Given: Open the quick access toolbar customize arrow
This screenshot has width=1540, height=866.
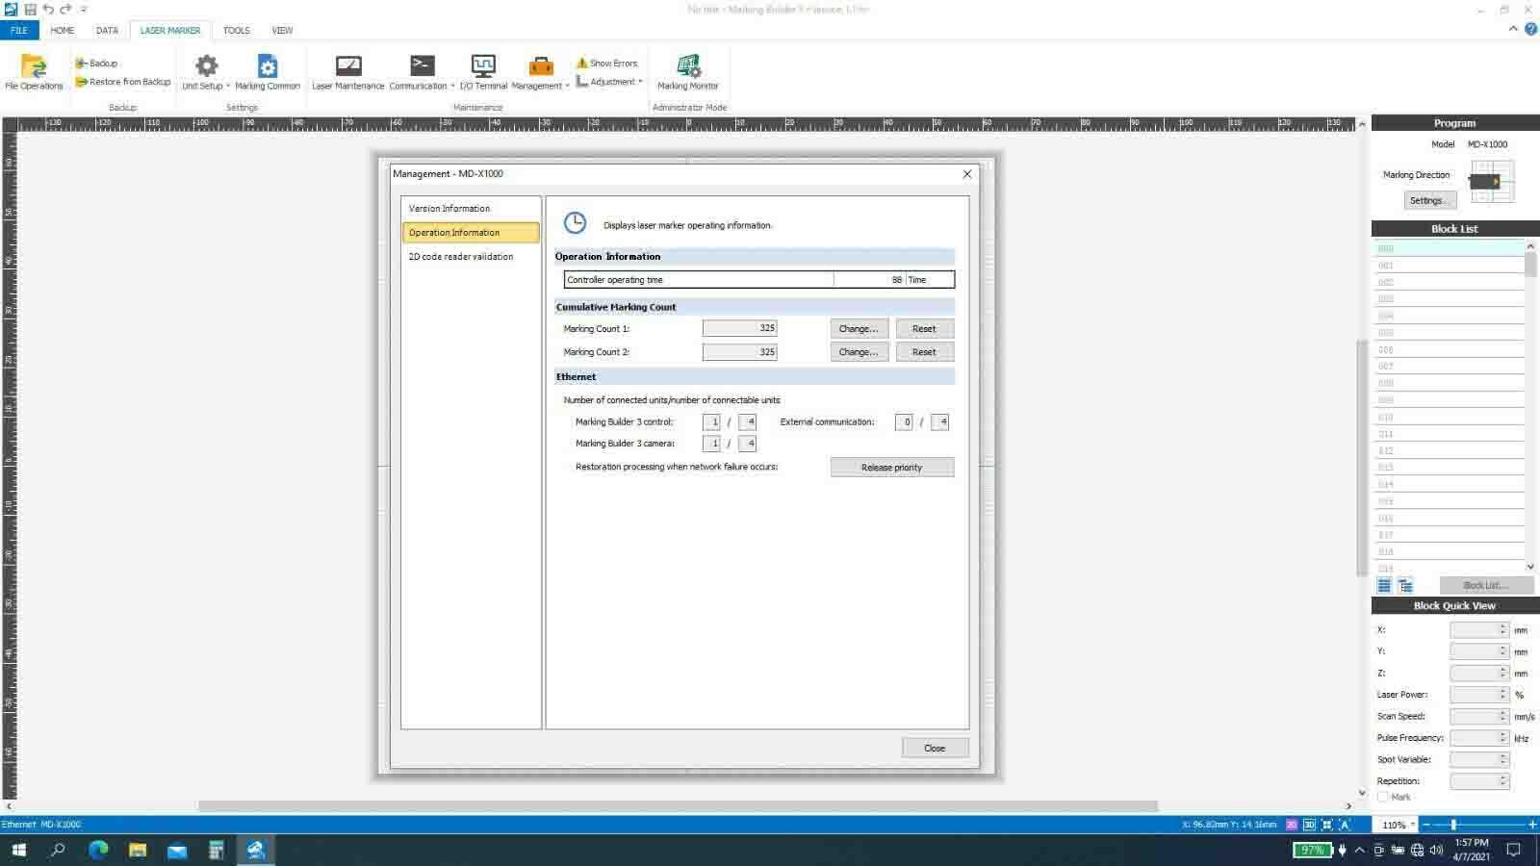Looking at the screenshot, I should coord(84,9).
